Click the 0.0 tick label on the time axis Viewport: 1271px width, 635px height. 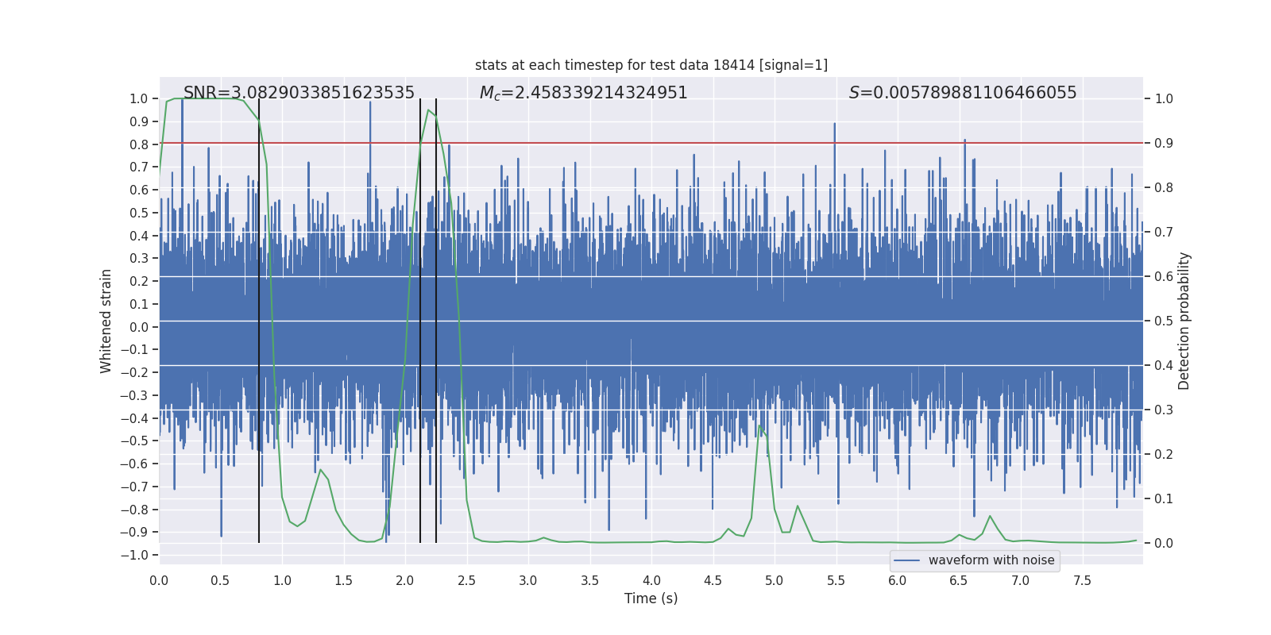coord(159,580)
